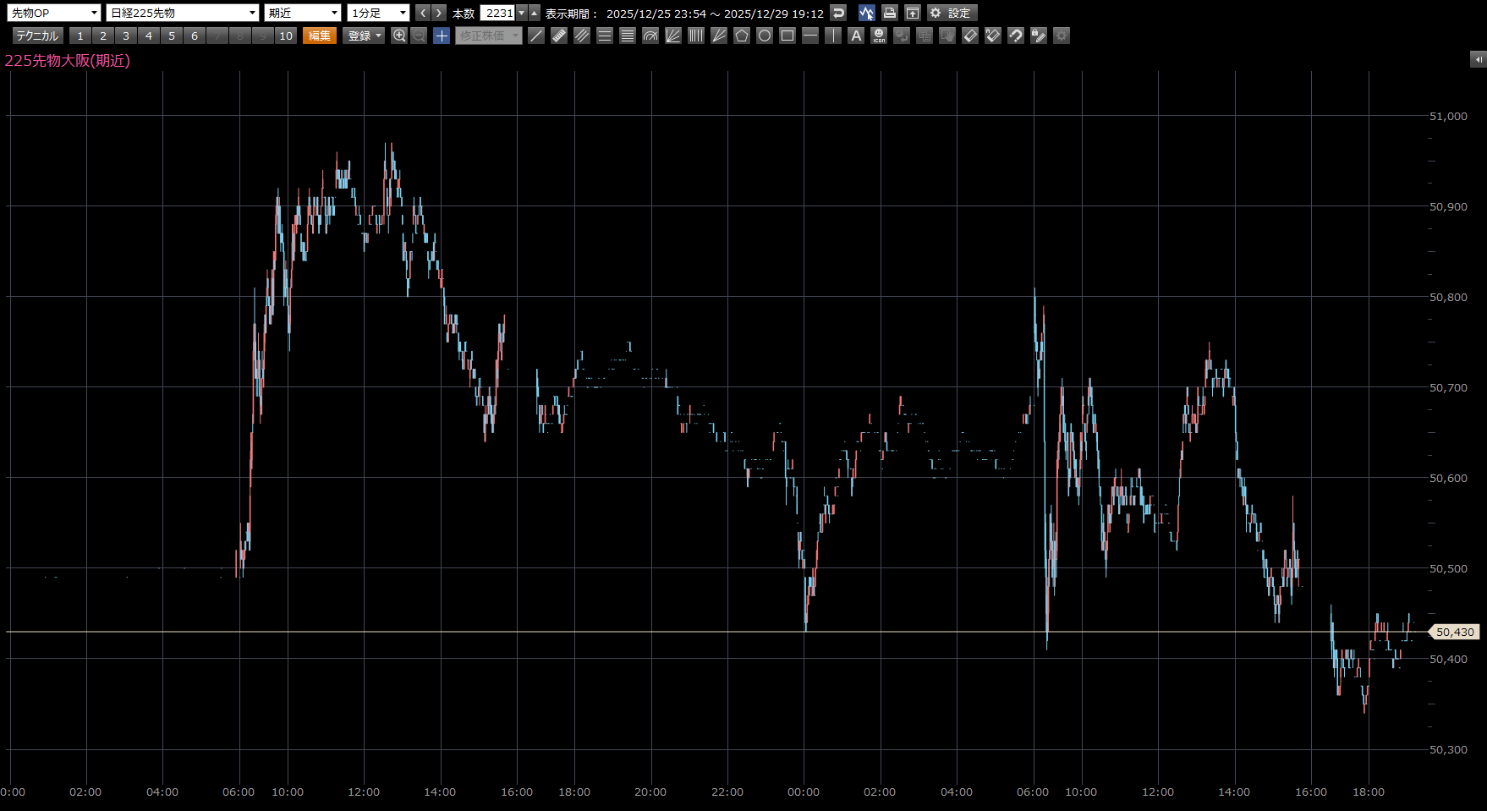Open the 先物OP product type dropdown
This screenshot has width=1487, height=811.
[54, 13]
